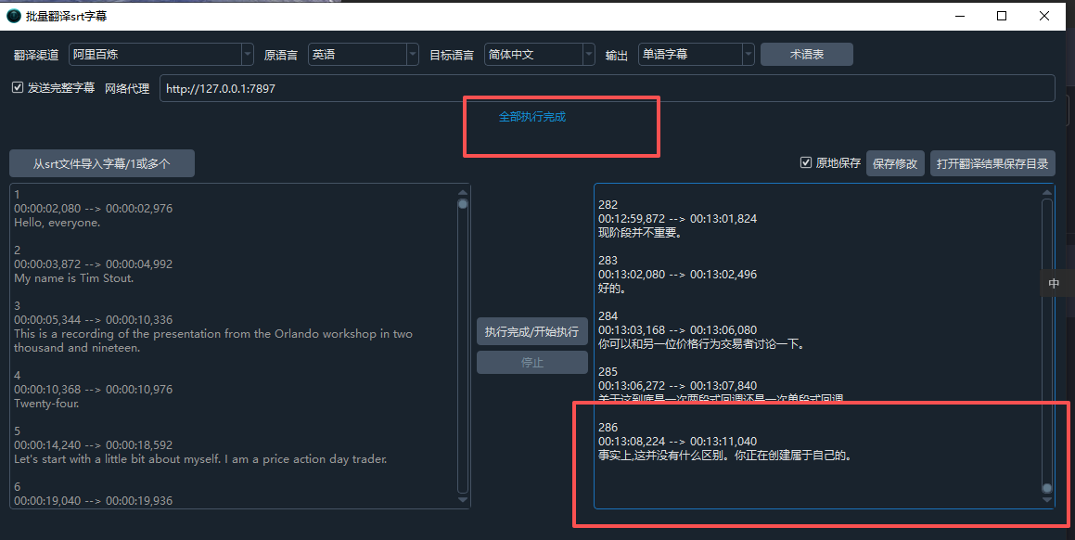This screenshot has width=1075, height=540.
Task: Uncheck the 原地保存 checkbox
Action: pyautogui.click(x=806, y=163)
